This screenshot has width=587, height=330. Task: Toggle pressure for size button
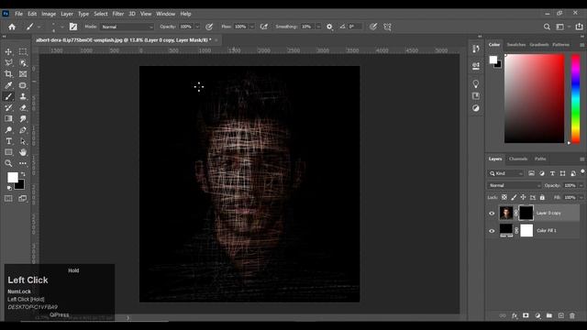pos(373,27)
